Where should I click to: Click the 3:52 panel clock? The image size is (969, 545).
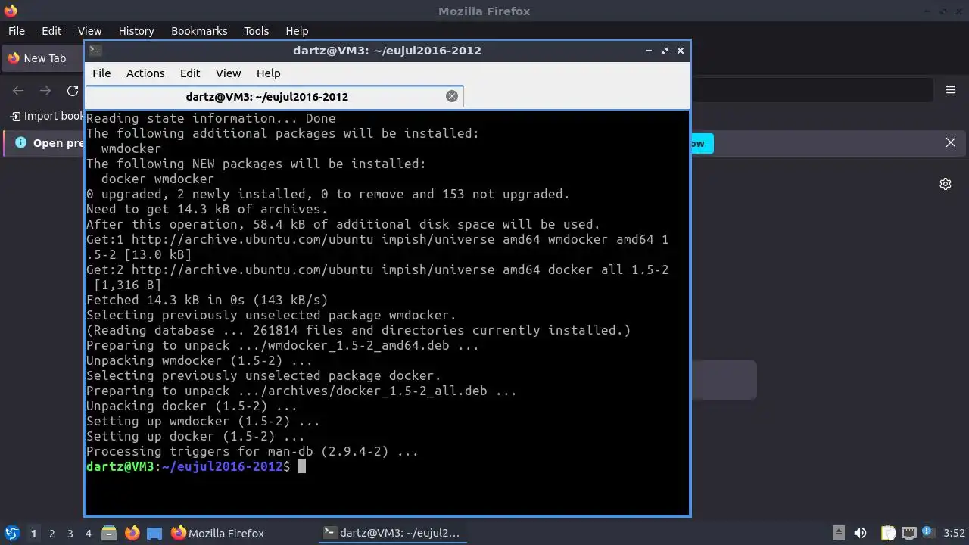pos(955,533)
